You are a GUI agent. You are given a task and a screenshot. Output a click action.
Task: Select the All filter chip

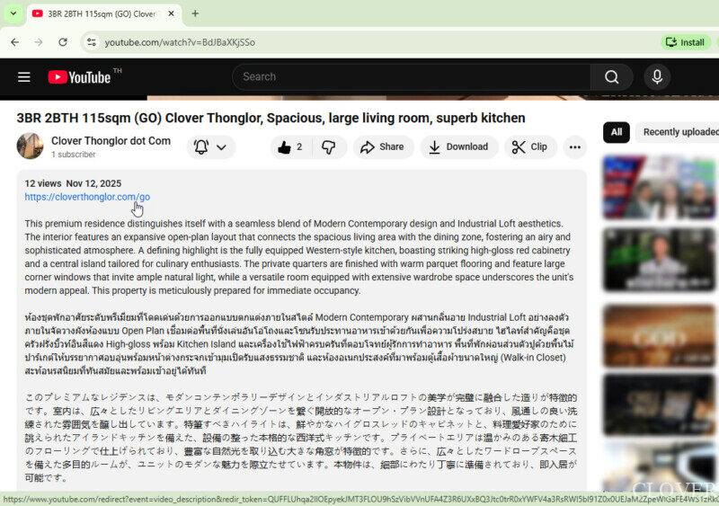[x=617, y=132]
